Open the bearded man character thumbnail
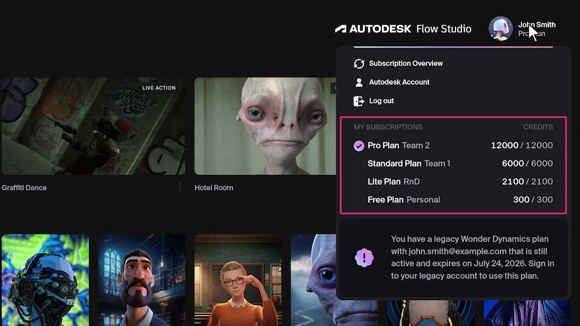 coord(141,280)
